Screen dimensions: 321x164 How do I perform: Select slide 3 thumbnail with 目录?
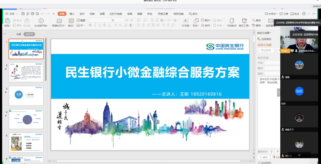[x=26, y=96]
